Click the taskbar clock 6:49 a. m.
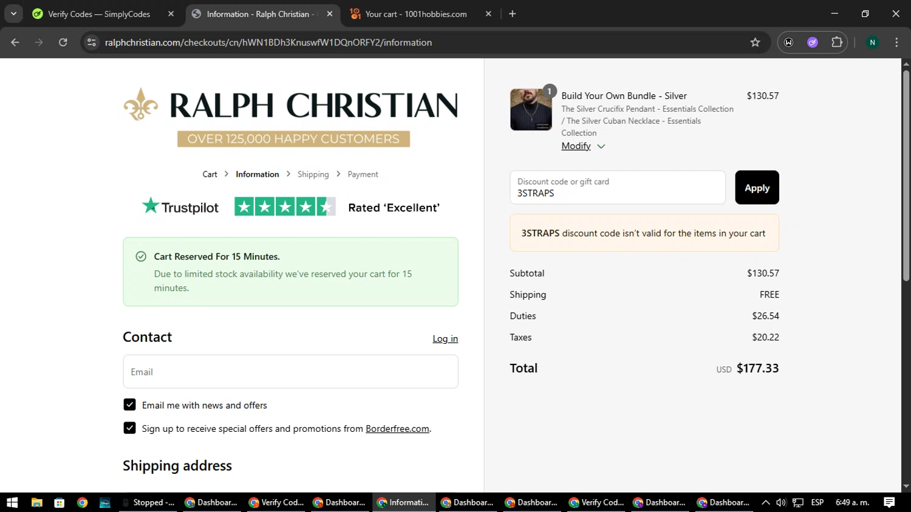 tap(853, 502)
